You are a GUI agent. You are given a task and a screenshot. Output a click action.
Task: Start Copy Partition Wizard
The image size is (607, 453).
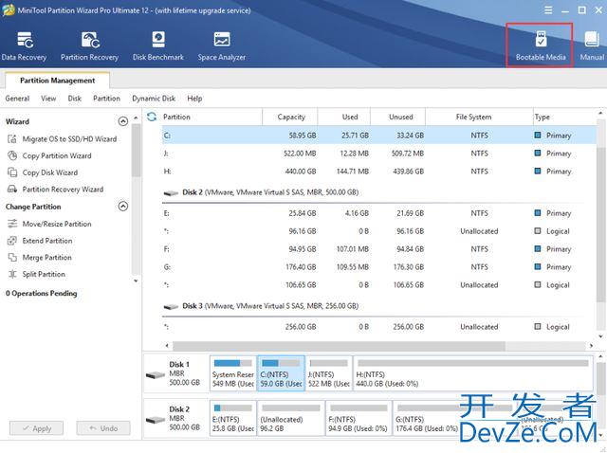(x=49, y=156)
